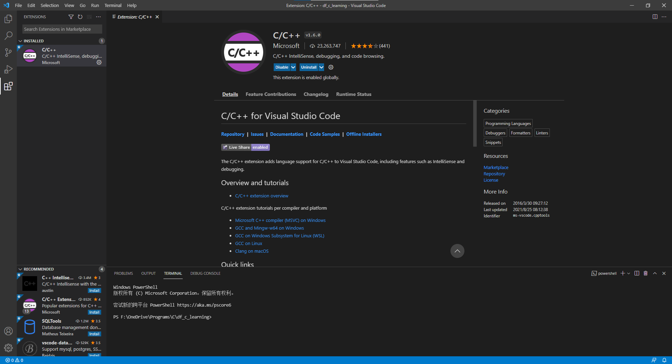Show the DEBUG CONSOLE tab

pyautogui.click(x=205, y=273)
